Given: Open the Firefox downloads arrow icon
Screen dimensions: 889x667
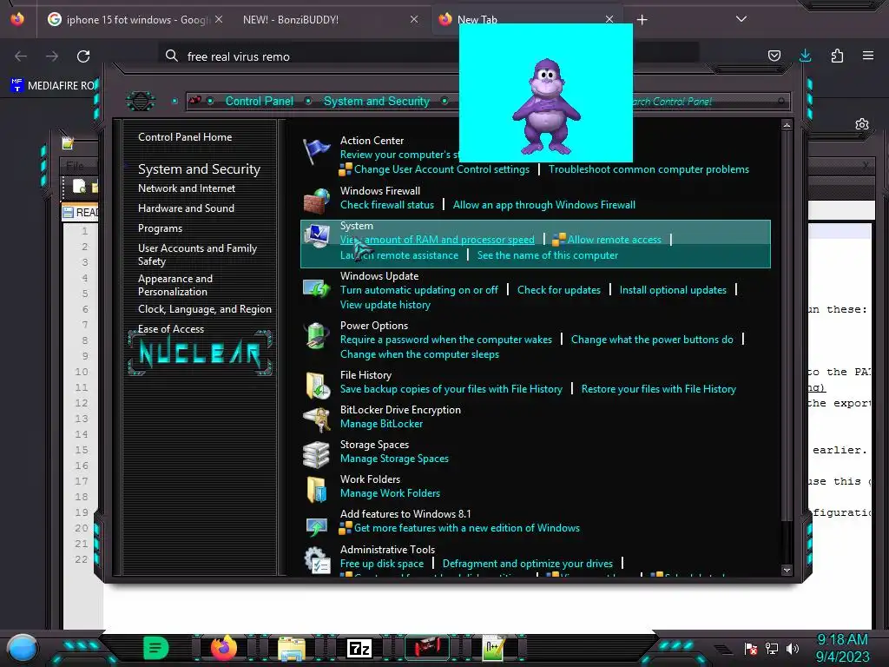Looking at the screenshot, I should [805, 56].
